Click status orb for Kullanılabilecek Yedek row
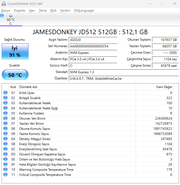The height and width of the screenshot is (185, 180). (5, 103)
